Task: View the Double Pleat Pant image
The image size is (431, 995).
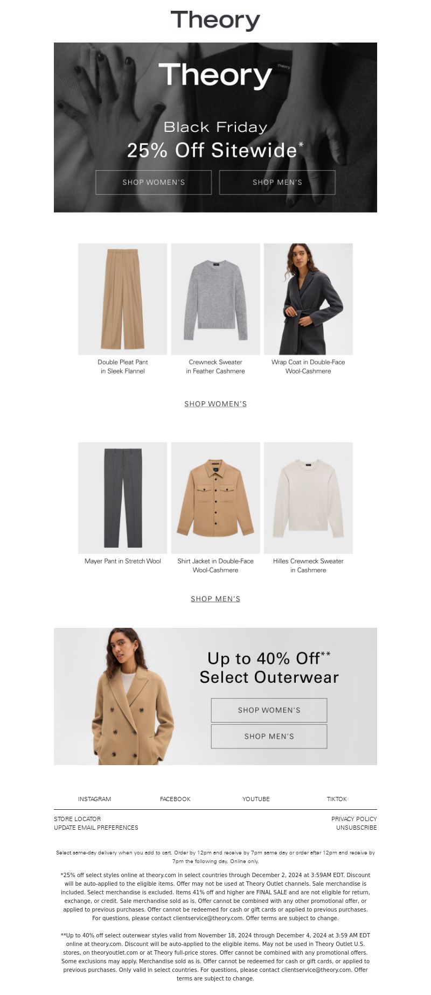Action: (x=123, y=299)
